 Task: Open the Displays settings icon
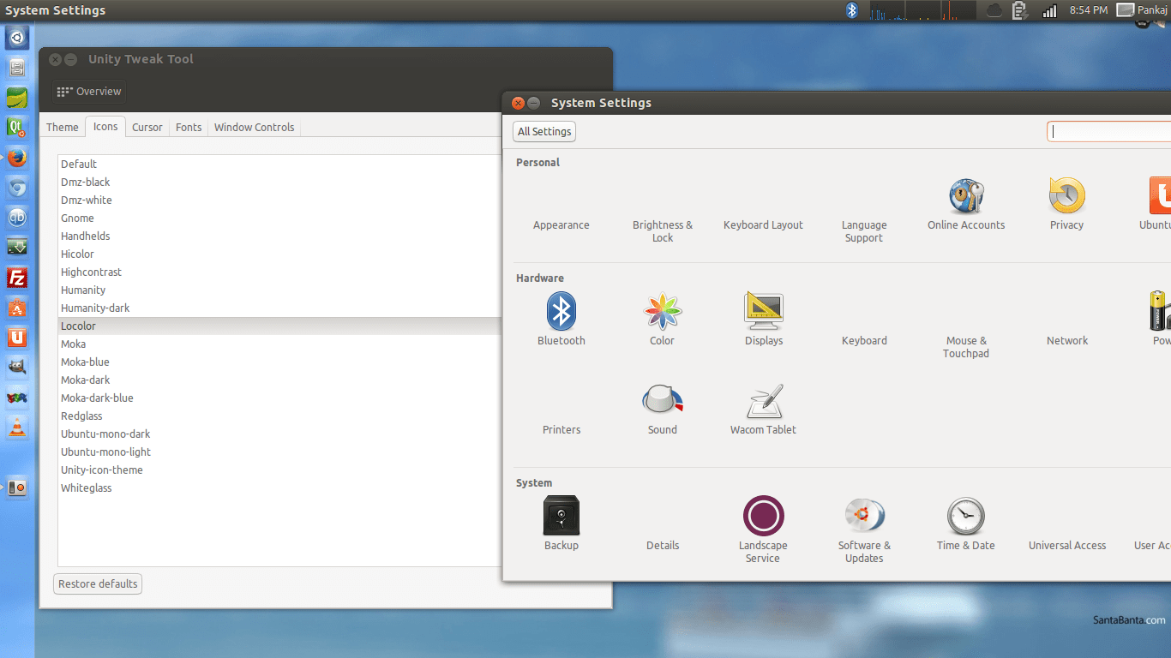coord(764,319)
